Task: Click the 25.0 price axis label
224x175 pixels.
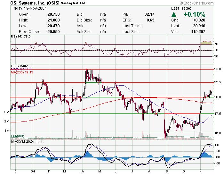Action: pyautogui.click(x=218, y=69)
